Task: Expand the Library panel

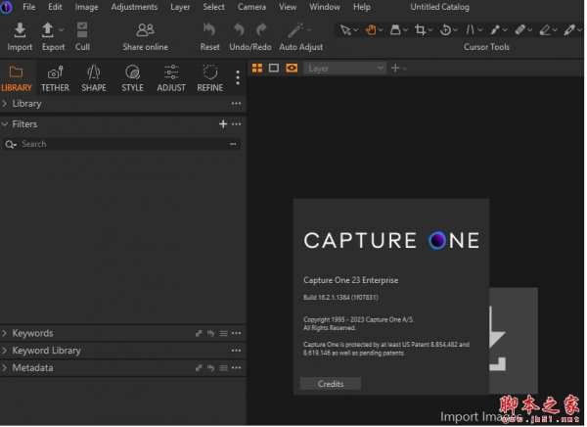Action: point(5,104)
